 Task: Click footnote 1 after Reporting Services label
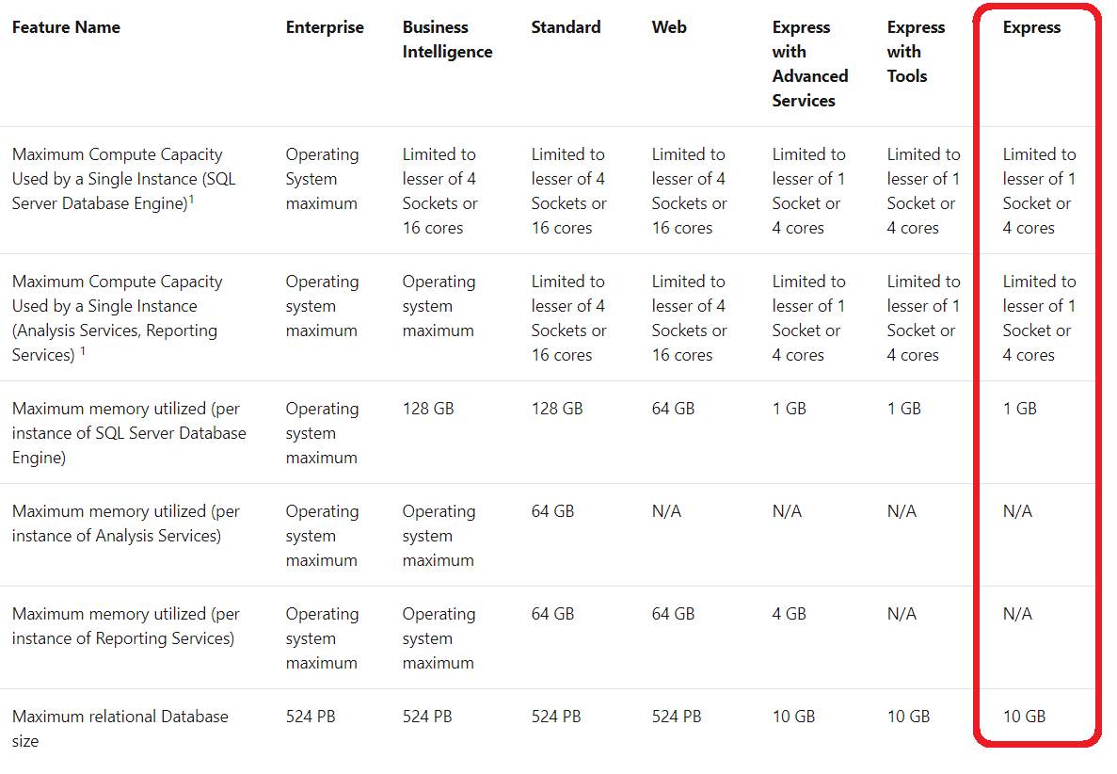[x=83, y=351]
